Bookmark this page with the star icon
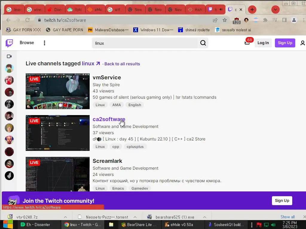306x229 pixels. (225, 20)
